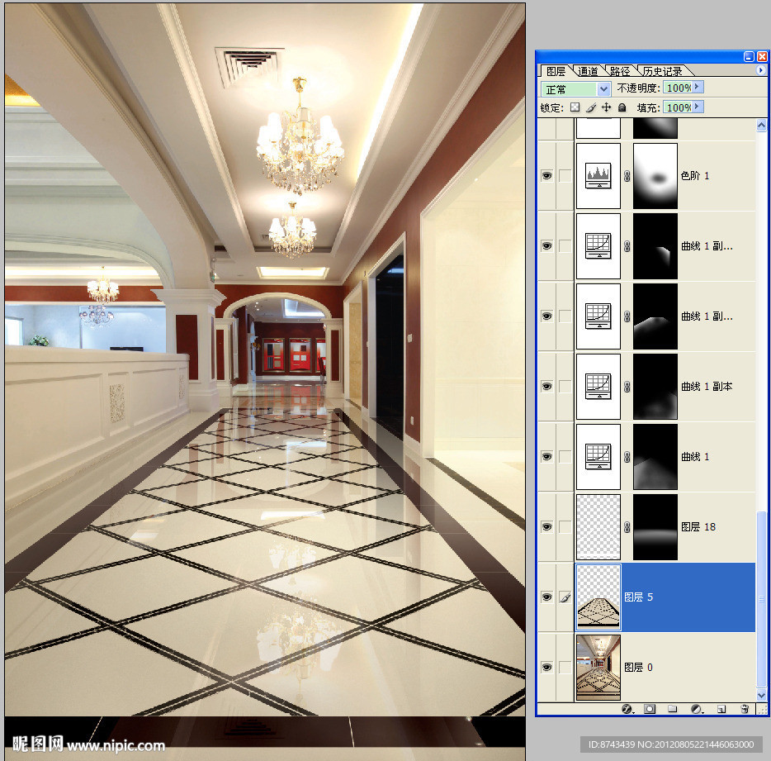This screenshot has height=761, width=771.
Task: Click the create new layer icon
Action: (x=721, y=709)
